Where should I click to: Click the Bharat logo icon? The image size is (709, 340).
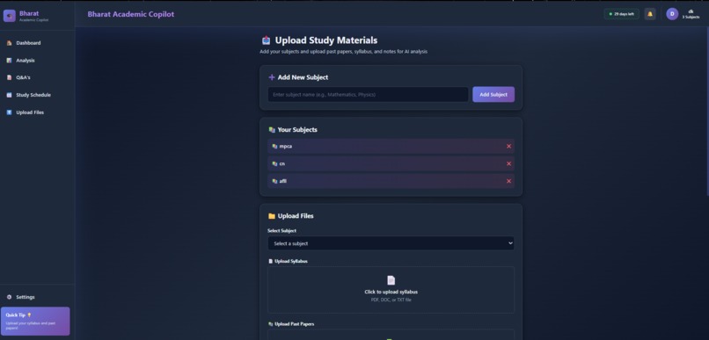9,16
